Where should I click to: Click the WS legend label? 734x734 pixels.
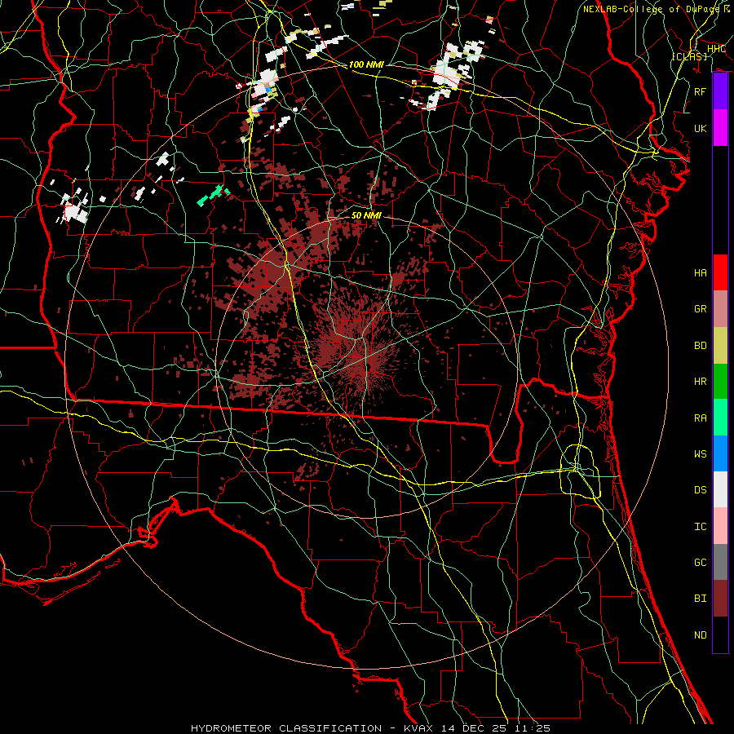[700, 454]
